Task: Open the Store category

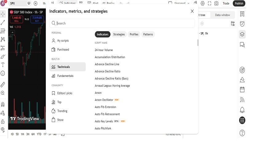Action: (68, 120)
